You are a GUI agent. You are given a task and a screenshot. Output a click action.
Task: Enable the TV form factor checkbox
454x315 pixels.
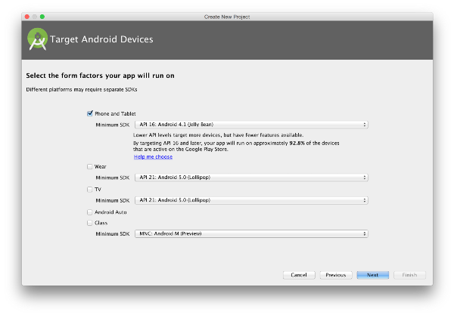(x=90, y=190)
